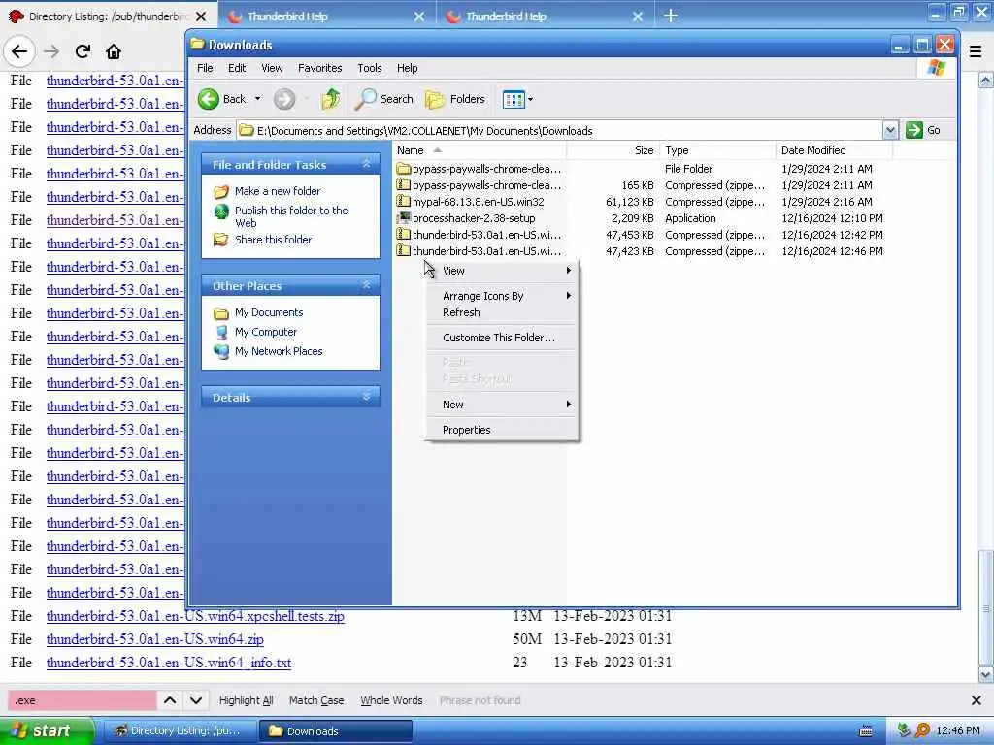The width and height of the screenshot is (994, 745).
Task: Click the green Back arrow icon in Downloads
Action: (209, 99)
